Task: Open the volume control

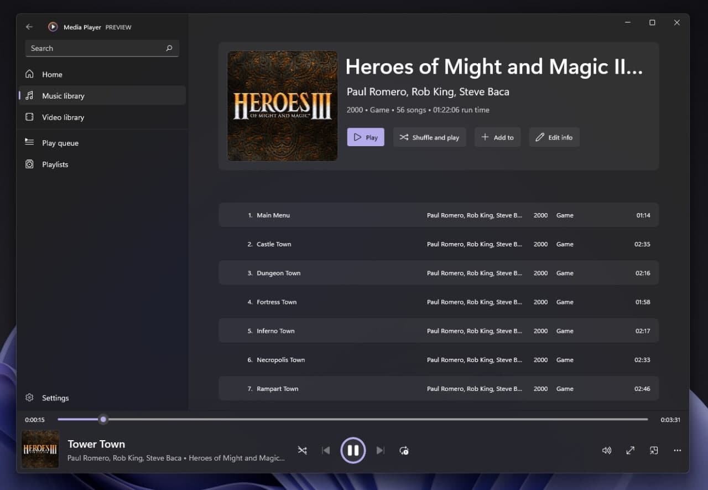Action: pos(607,451)
